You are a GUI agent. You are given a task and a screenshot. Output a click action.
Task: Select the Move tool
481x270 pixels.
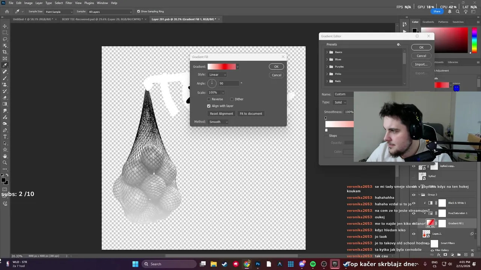point(5,26)
